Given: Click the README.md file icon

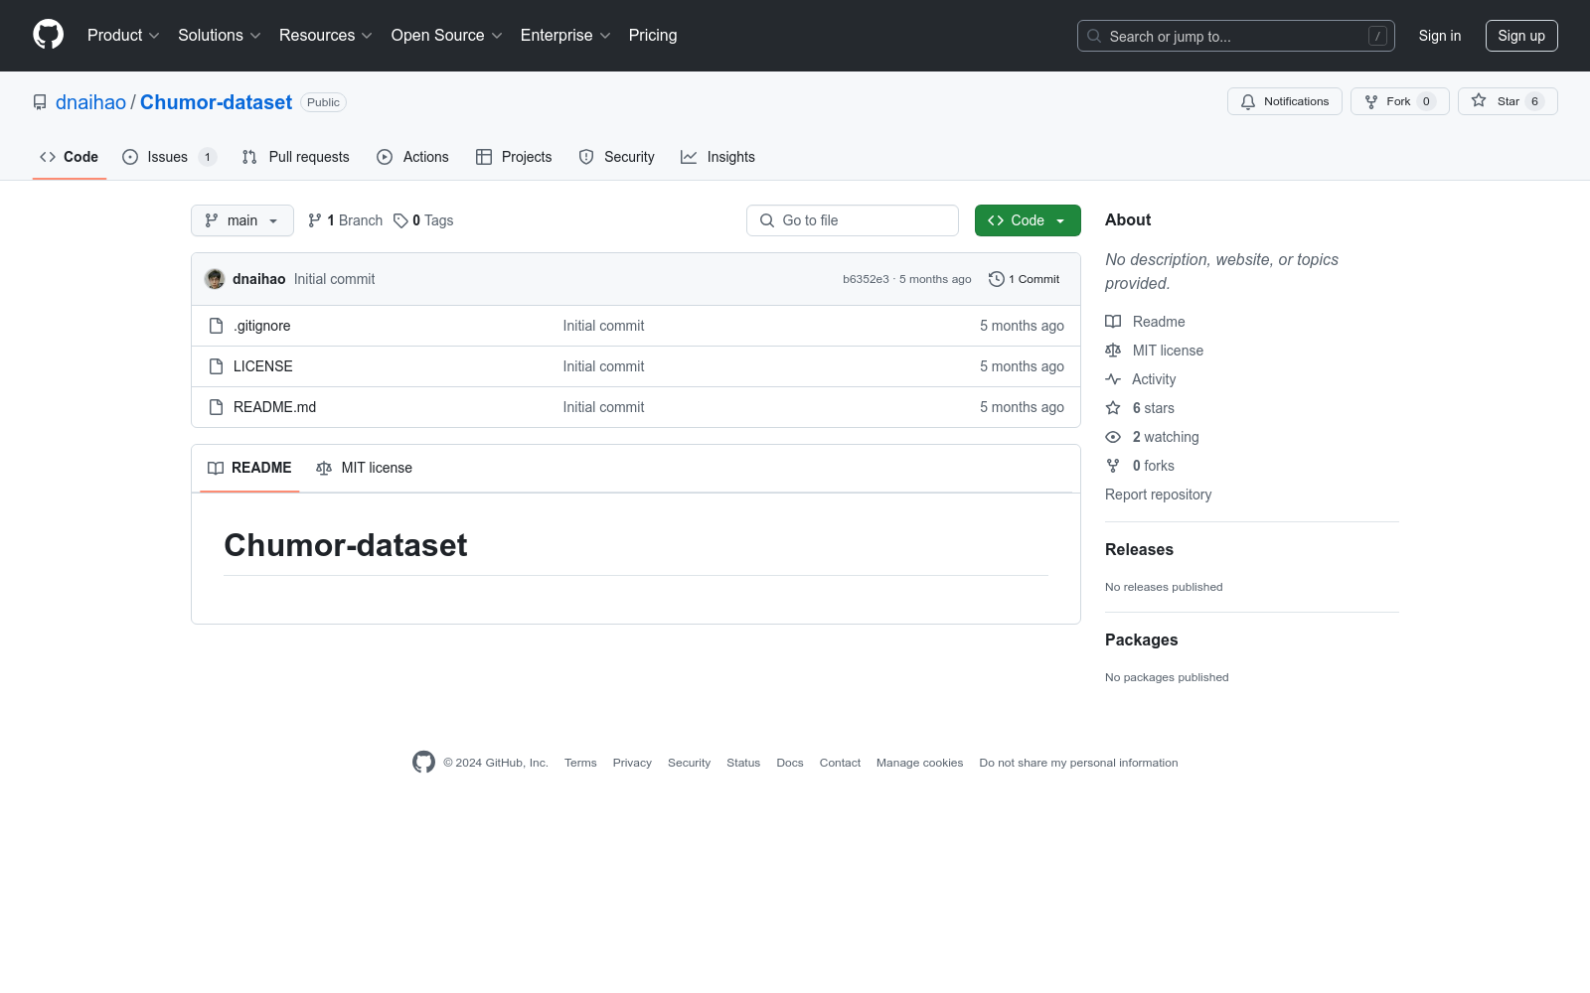Looking at the screenshot, I should point(216,407).
